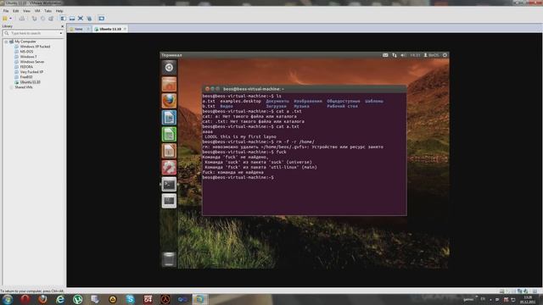Open the Home Folder icon in Ubuntu launcher
The width and height of the screenshot is (543, 305).
[x=169, y=84]
